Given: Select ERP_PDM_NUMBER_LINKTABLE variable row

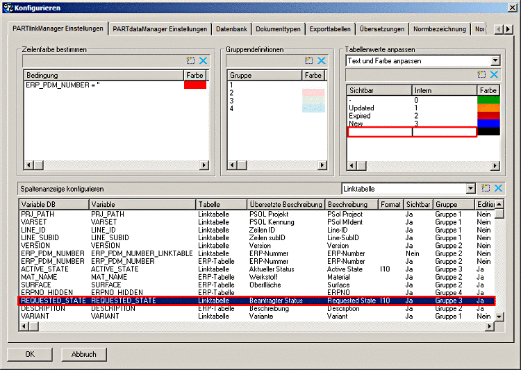Looking at the screenshot, I should point(257,253).
